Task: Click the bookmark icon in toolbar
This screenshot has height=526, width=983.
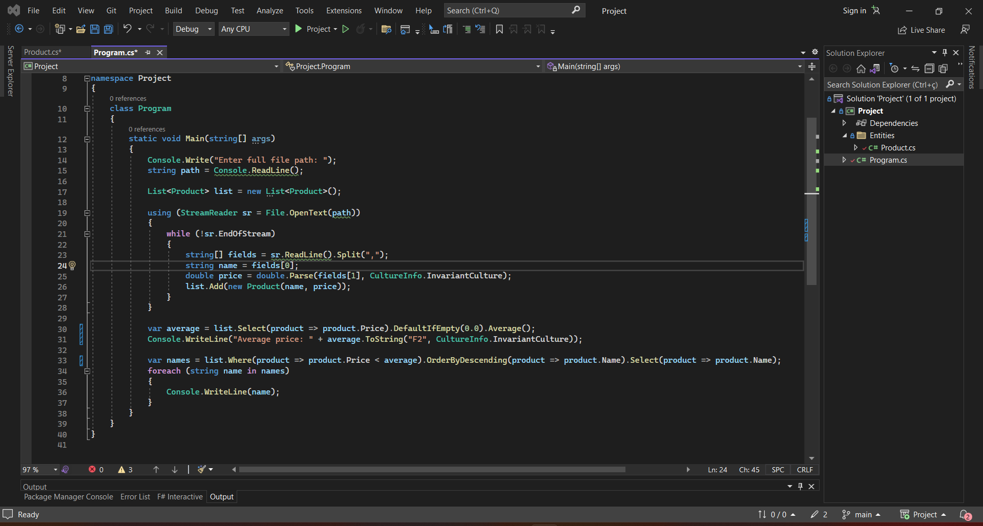Action: coord(499,29)
